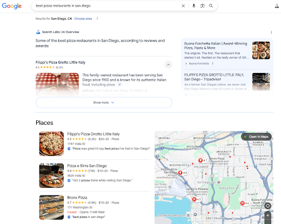This screenshot has width=281, height=224.
Task: Click '3625 India St' address text
Action: pyautogui.click(x=76, y=176)
